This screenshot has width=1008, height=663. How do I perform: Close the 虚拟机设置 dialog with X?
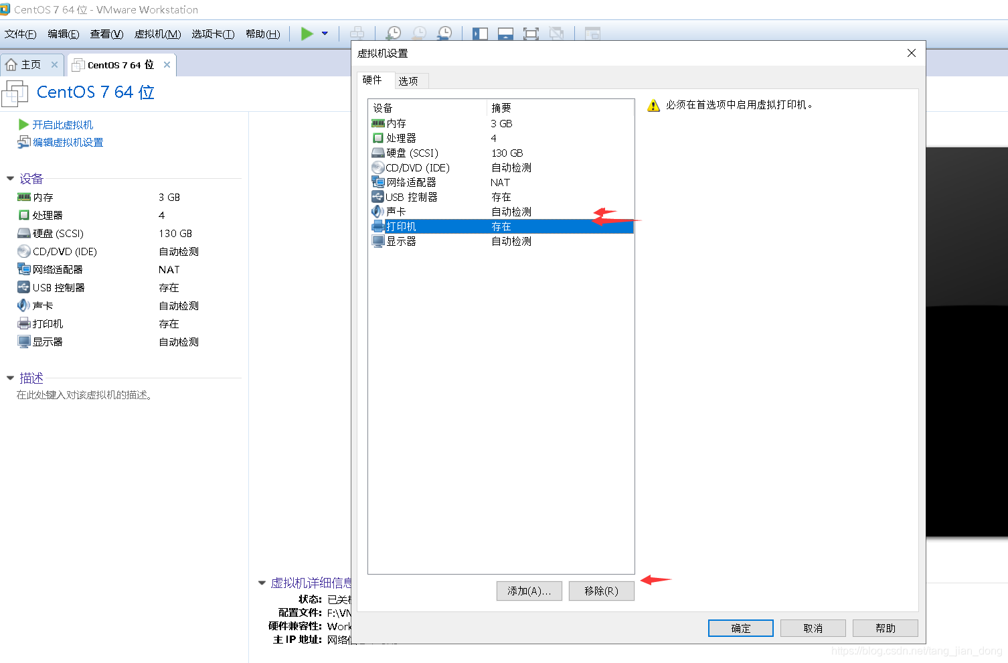click(x=912, y=53)
